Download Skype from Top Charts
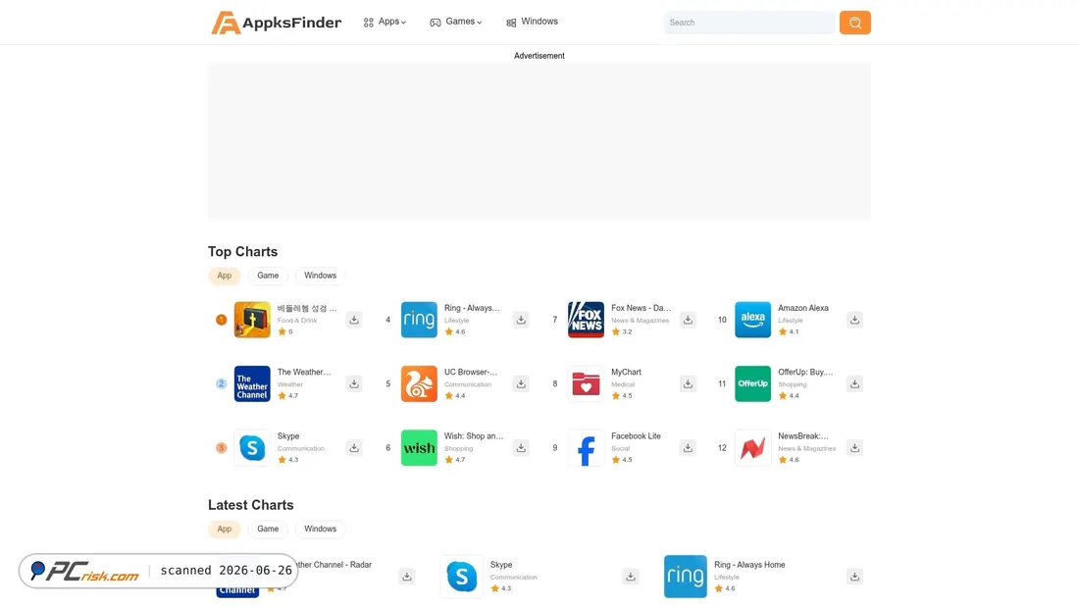1079x607 pixels. click(354, 447)
